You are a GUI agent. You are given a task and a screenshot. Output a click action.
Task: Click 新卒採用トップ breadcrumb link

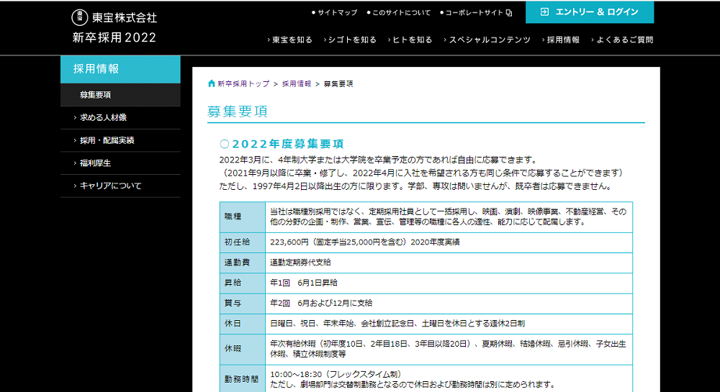coord(243,84)
